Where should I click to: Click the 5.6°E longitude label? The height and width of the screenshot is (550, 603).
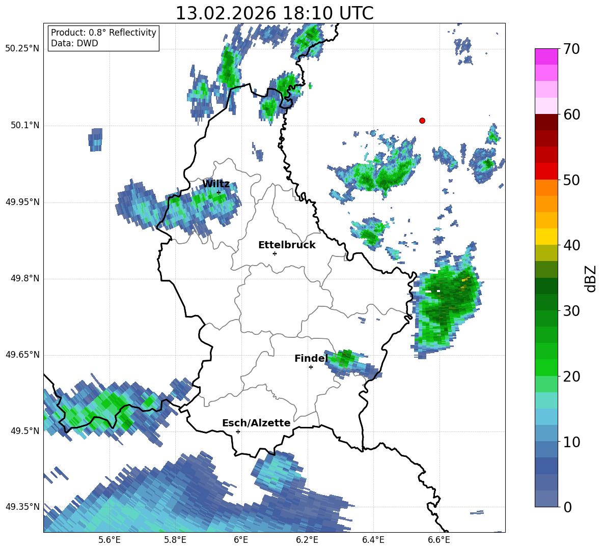(109, 540)
